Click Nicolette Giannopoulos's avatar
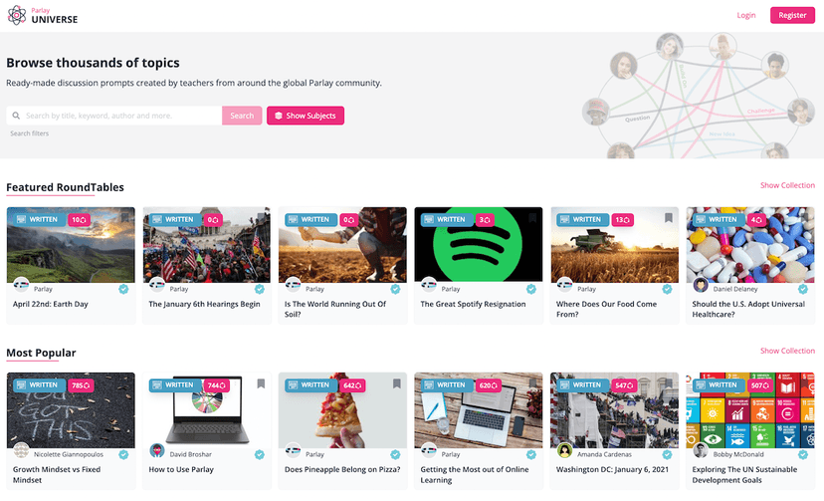824x501 pixels. point(21,450)
